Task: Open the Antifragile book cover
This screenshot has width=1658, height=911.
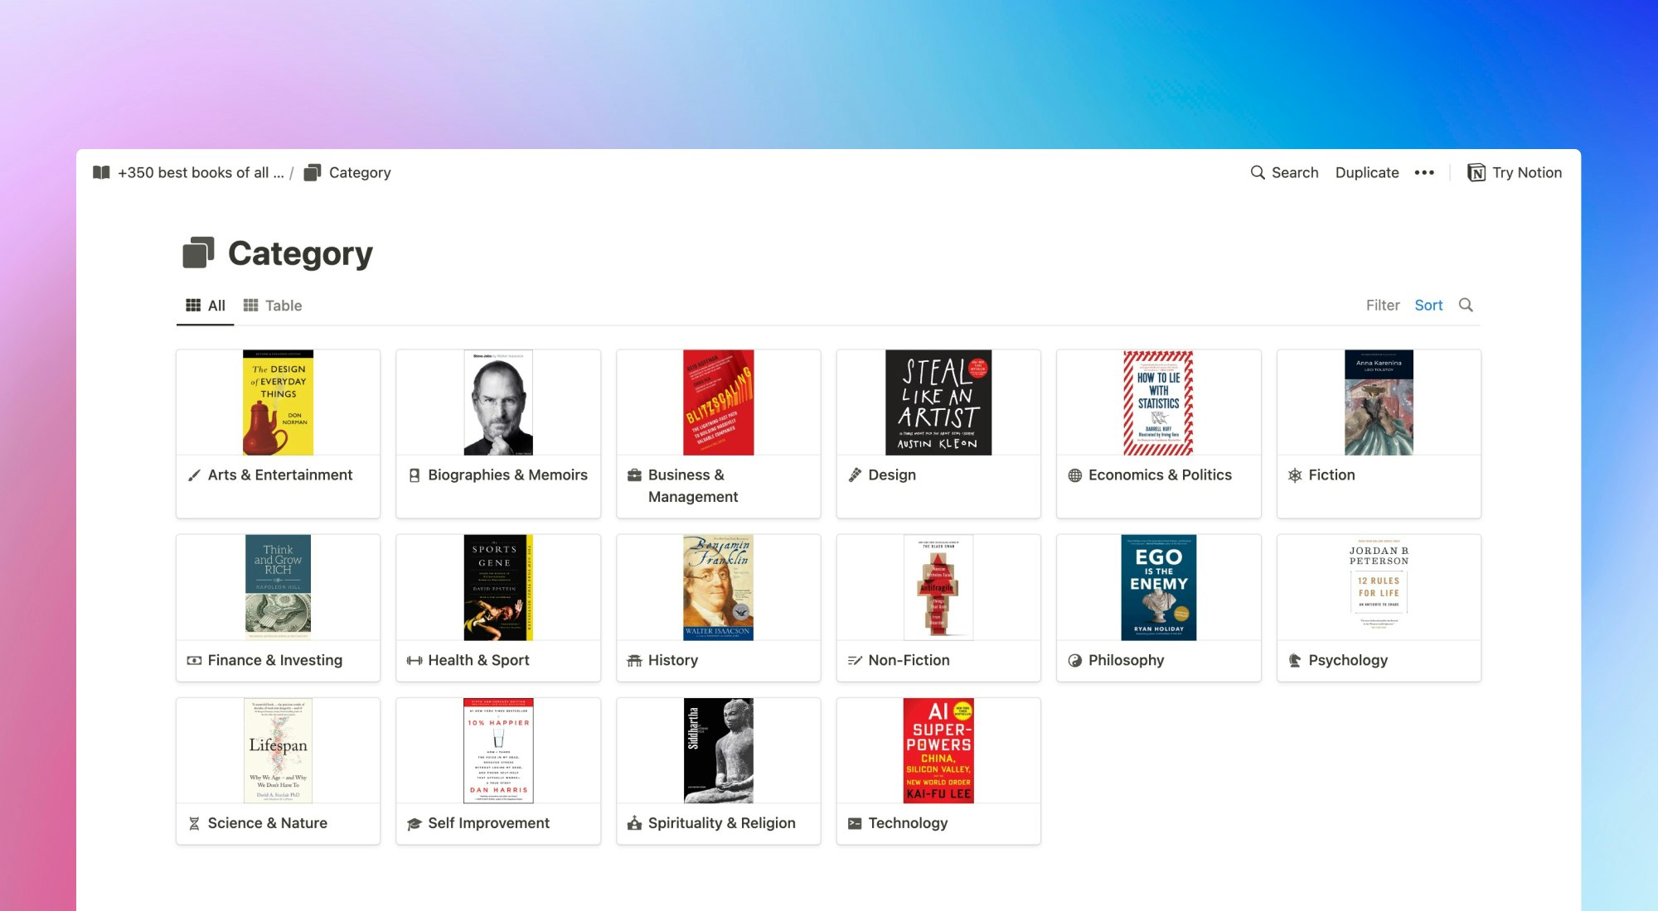Action: 938,587
